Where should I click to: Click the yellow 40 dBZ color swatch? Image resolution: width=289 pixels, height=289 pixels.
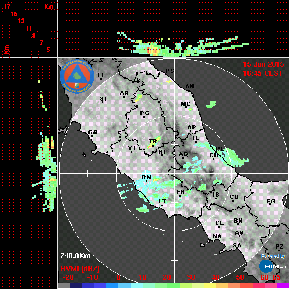coord(210,286)
